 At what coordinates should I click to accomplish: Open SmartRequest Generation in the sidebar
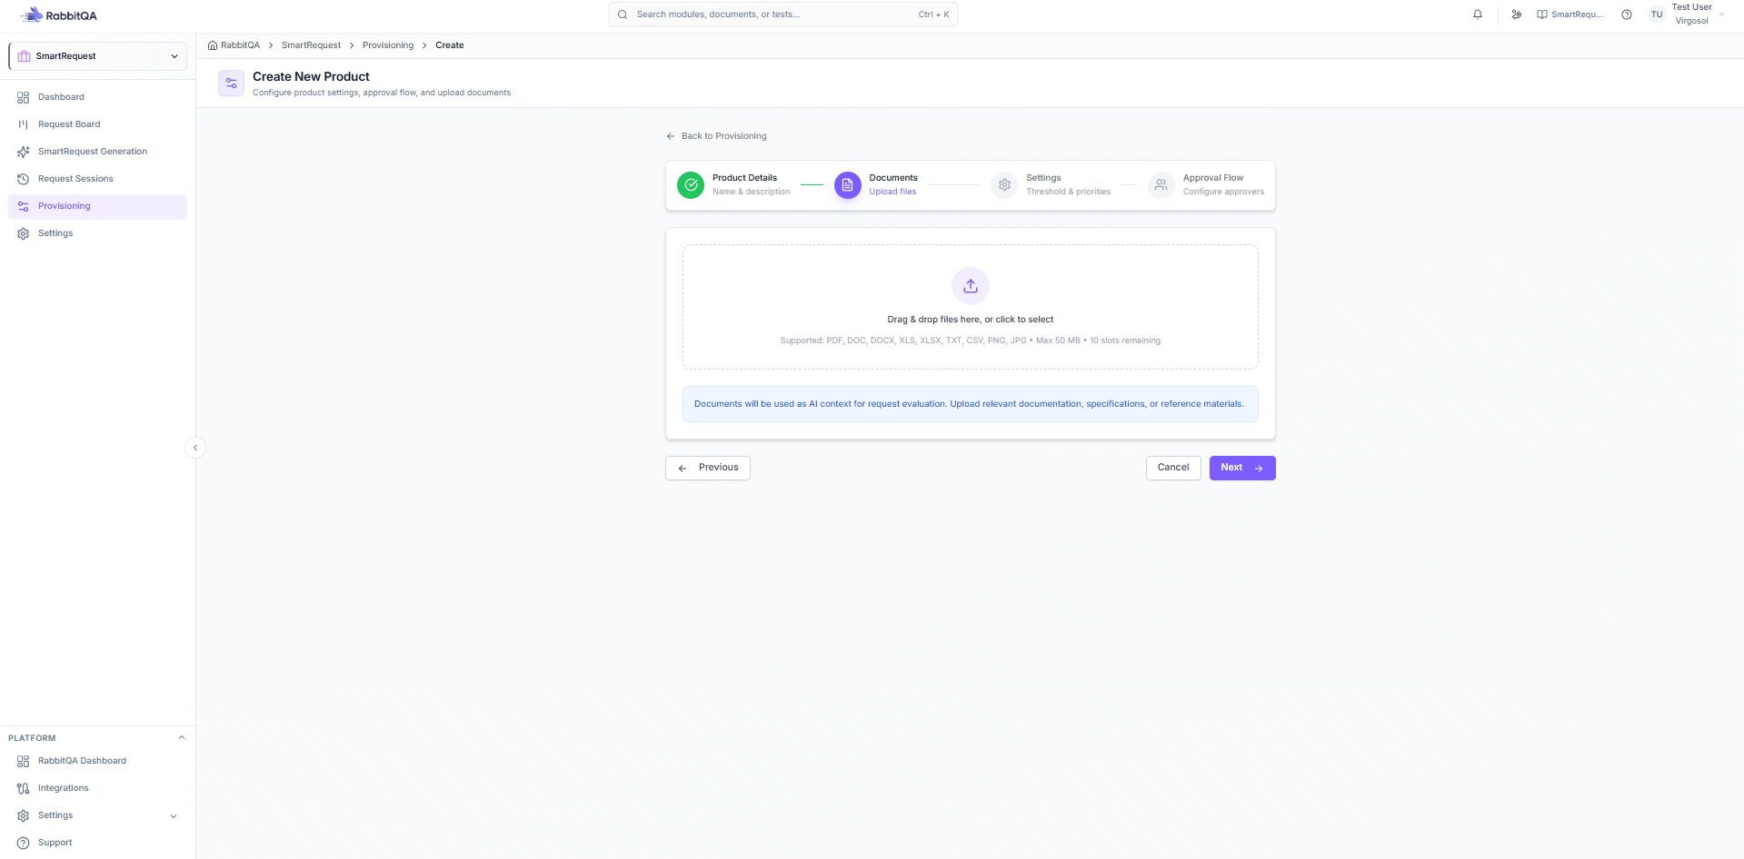click(x=97, y=152)
